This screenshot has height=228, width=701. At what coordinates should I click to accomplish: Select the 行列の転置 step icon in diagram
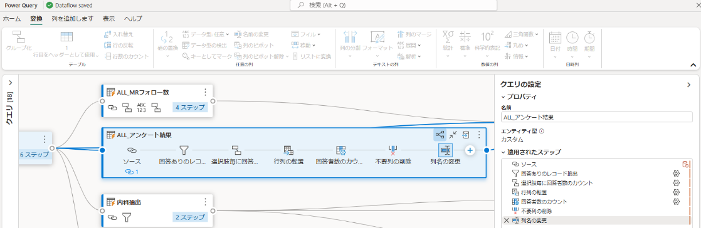(289, 150)
